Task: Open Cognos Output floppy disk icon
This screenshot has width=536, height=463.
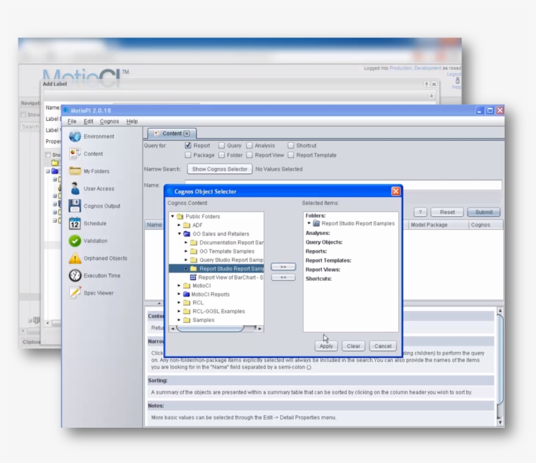Action: coord(75,206)
